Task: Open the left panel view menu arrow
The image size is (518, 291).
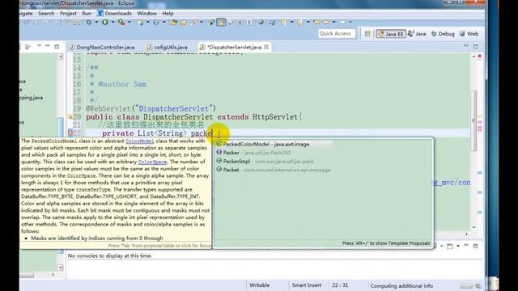Action: (x=39, y=46)
